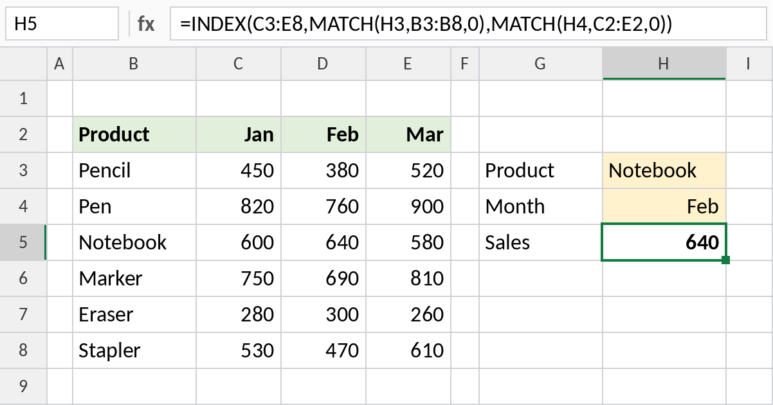
Task: Click the cell with value 530
Action: pyautogui.click(x=239, y=350)
